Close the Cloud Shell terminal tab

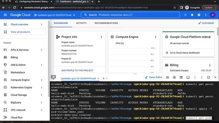(98, 79)
